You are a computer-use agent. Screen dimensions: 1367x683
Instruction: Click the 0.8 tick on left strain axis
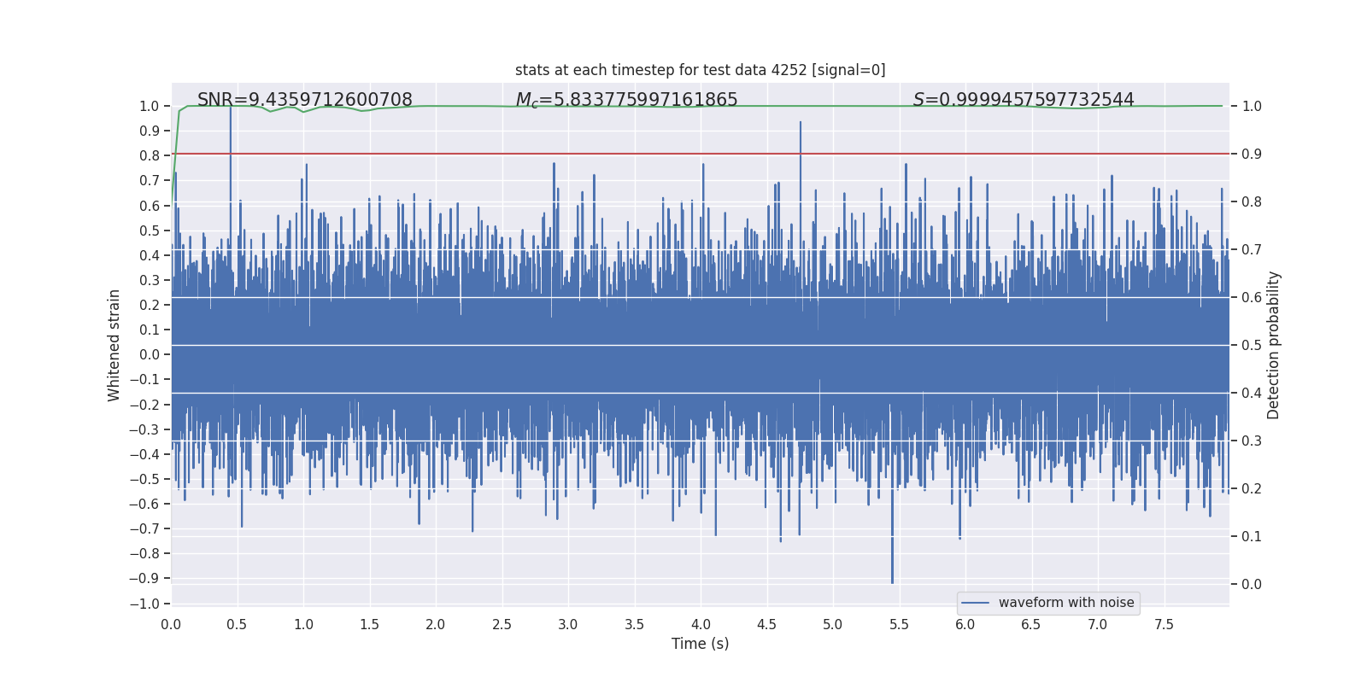(x=150, y=155)
